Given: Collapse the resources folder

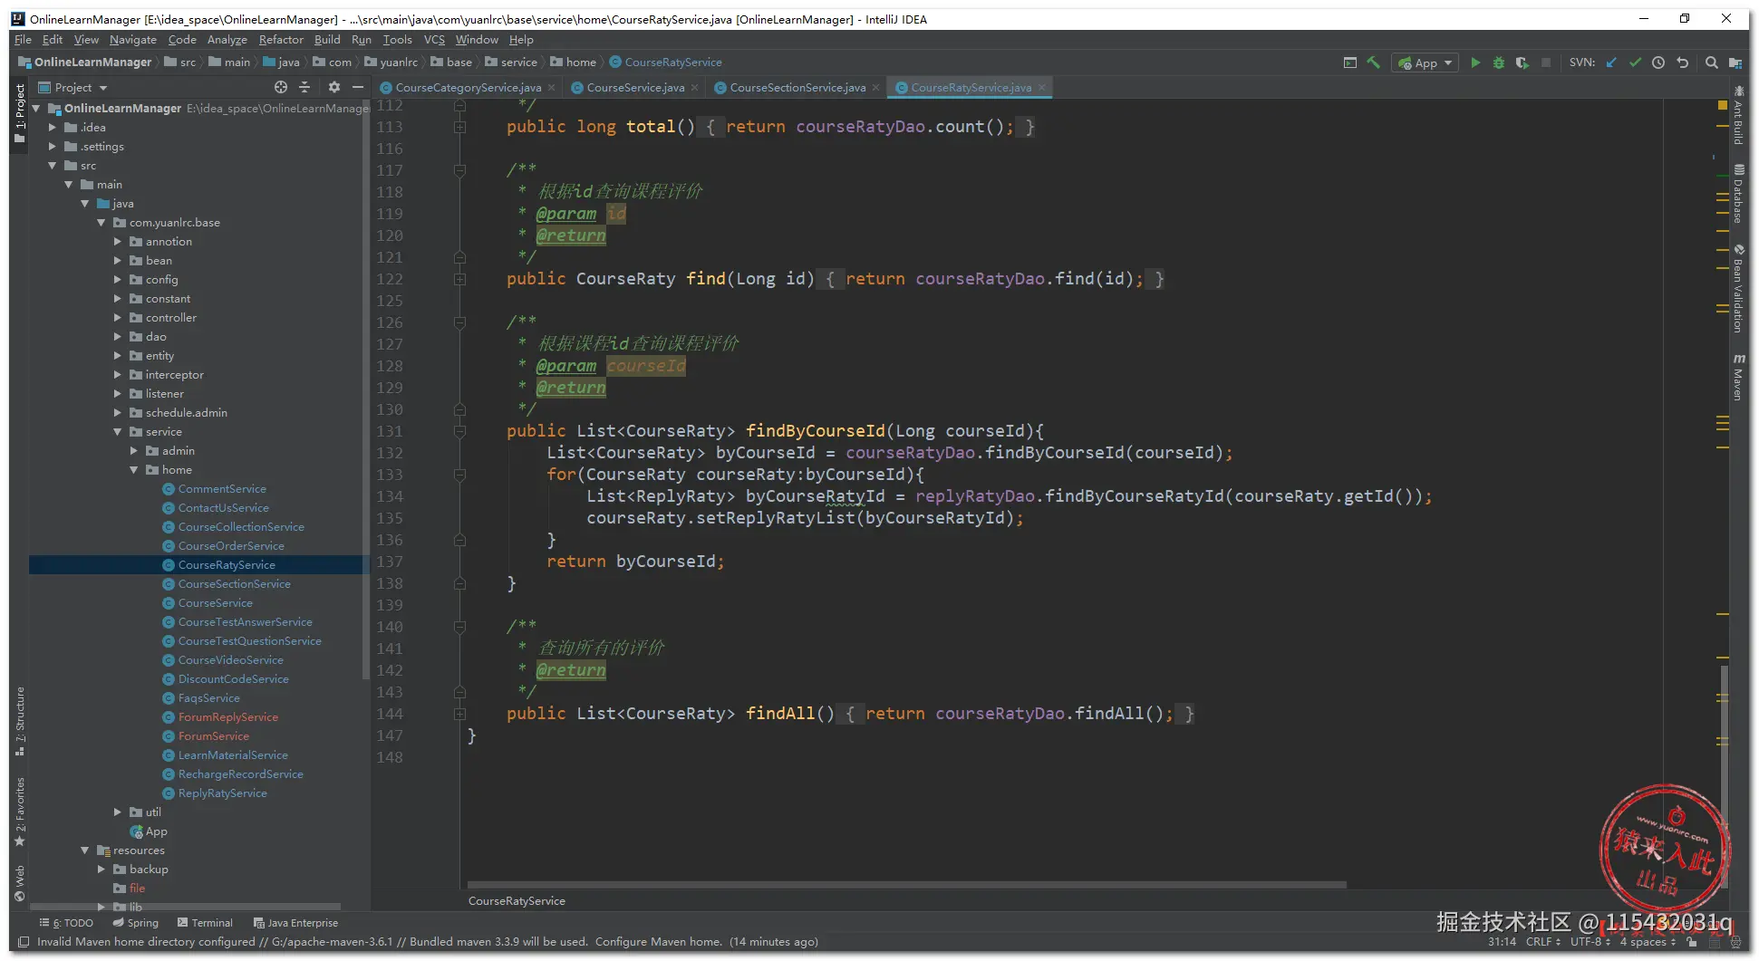Looking at the screenshot, I should (x=85, y=850).
